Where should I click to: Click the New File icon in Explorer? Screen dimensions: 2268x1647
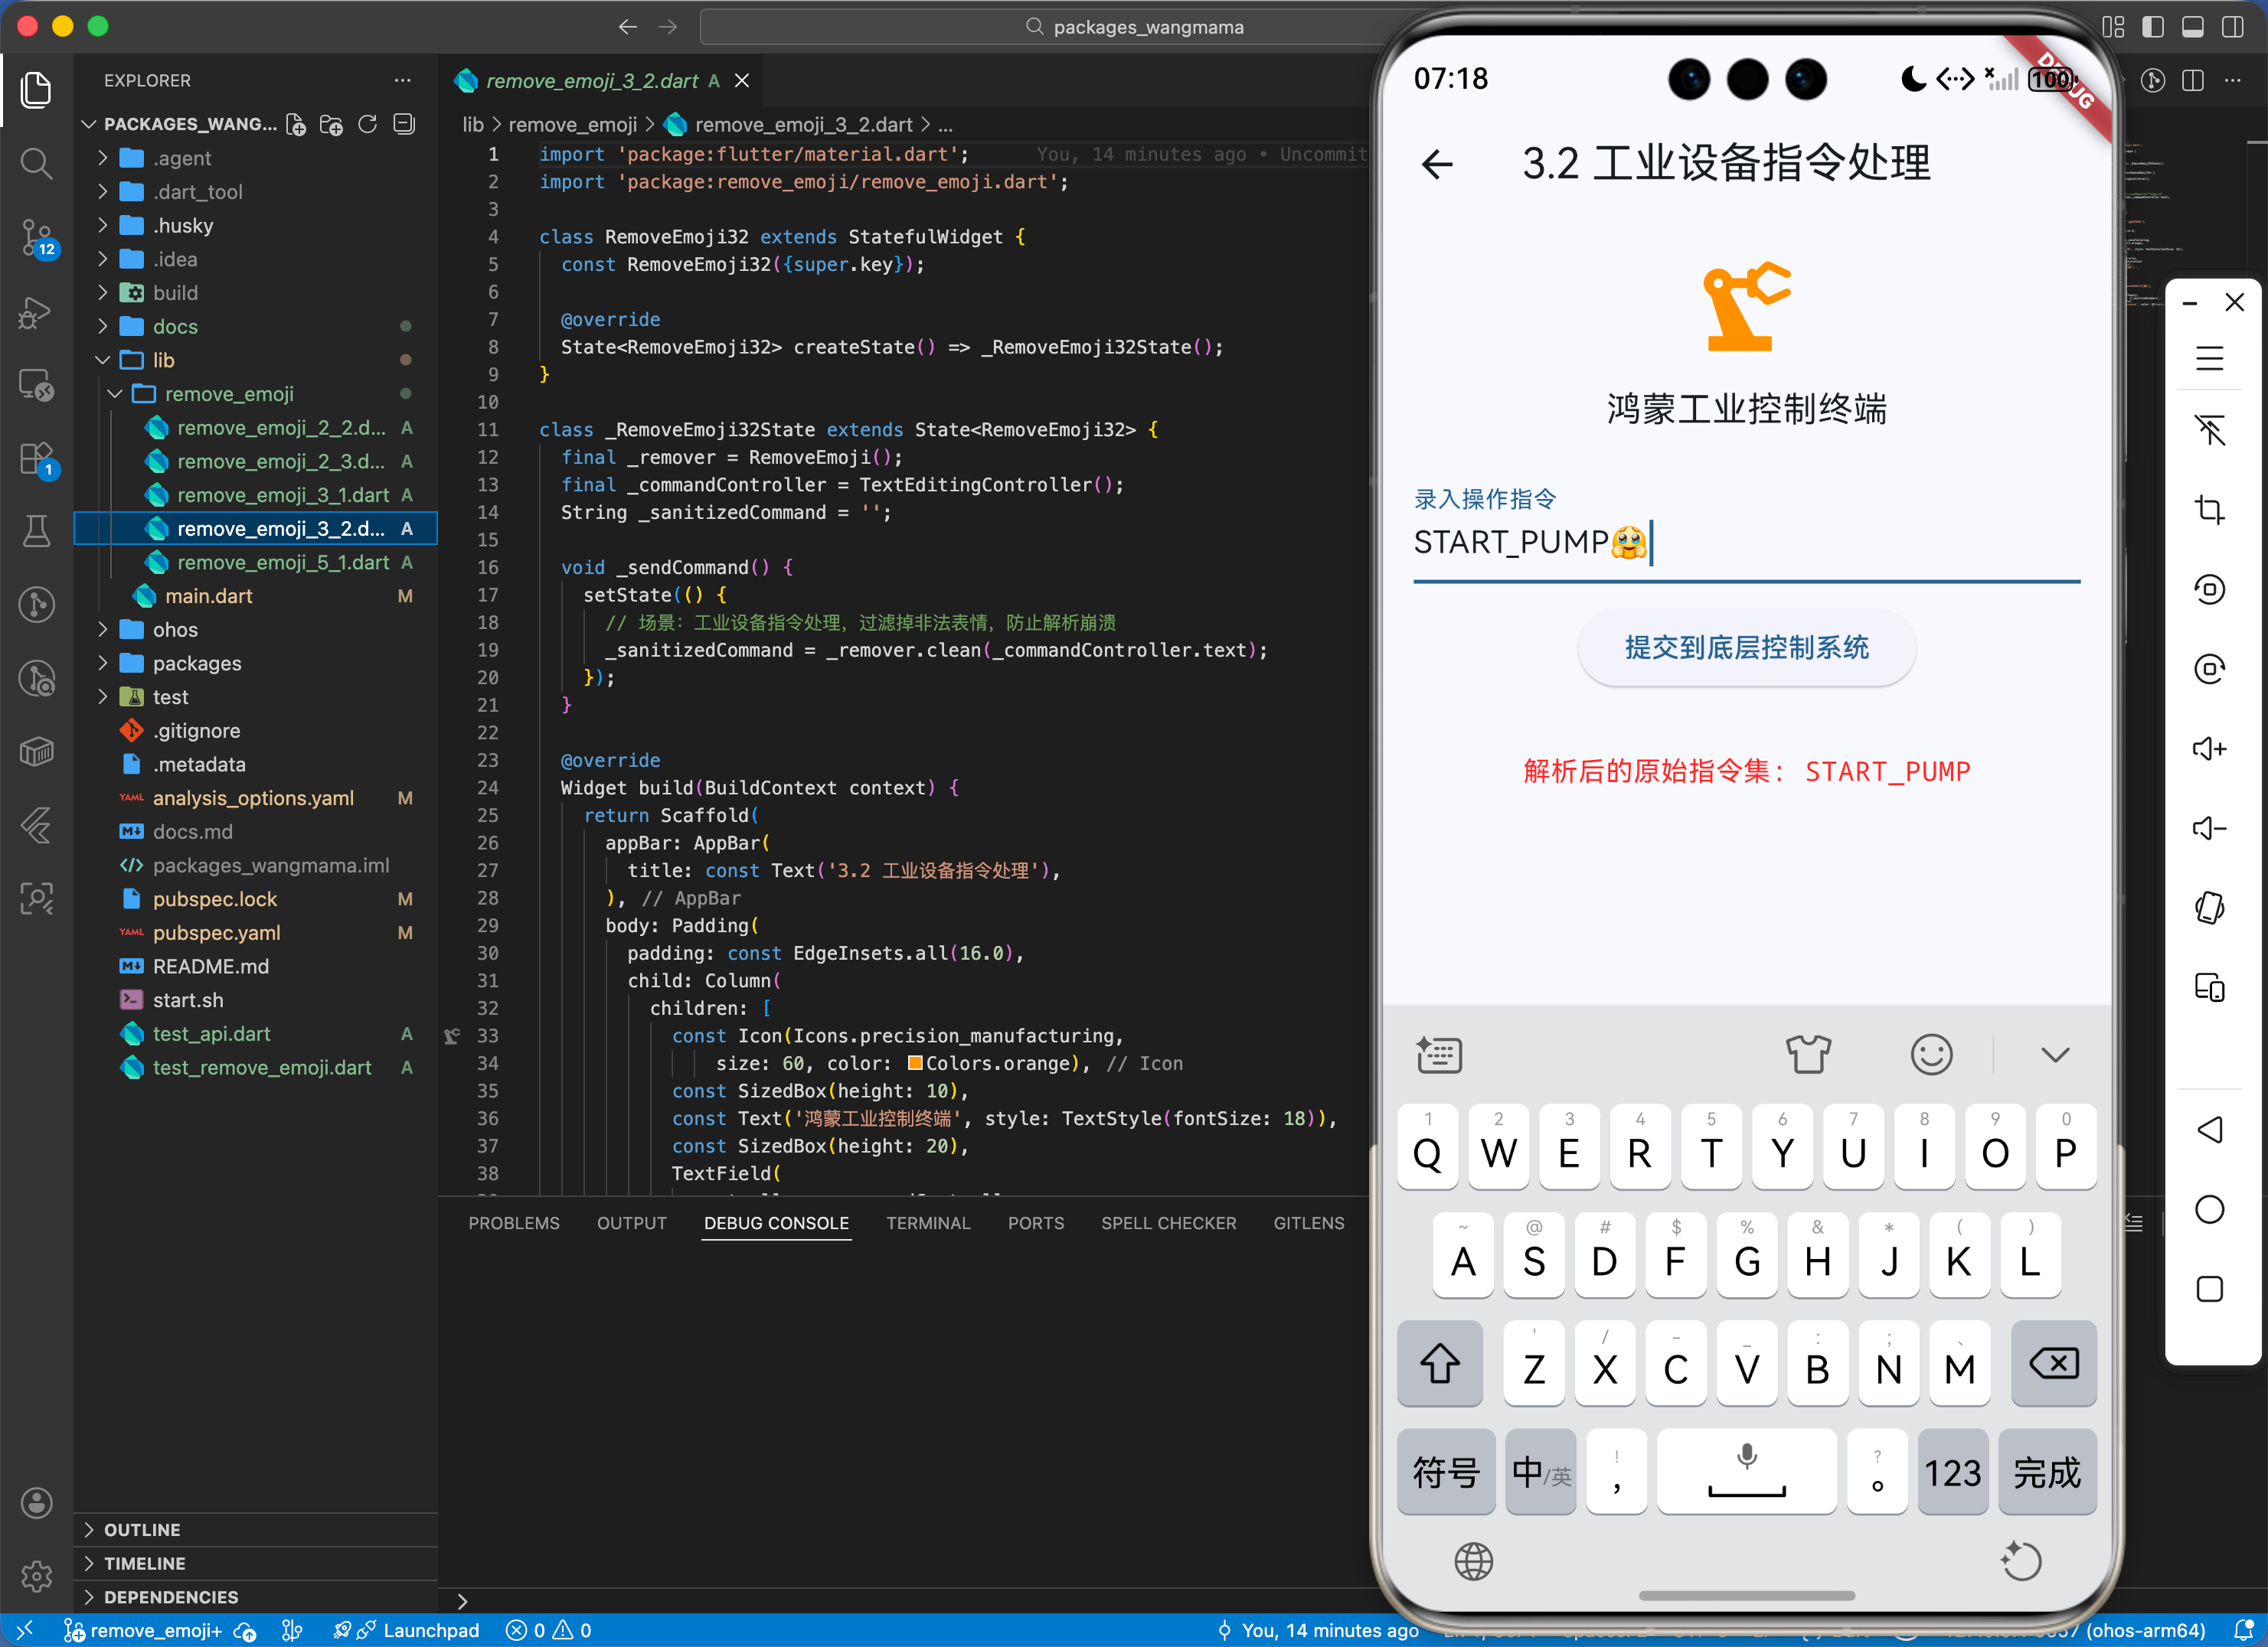pyautogui.click(x=296, y=124)
